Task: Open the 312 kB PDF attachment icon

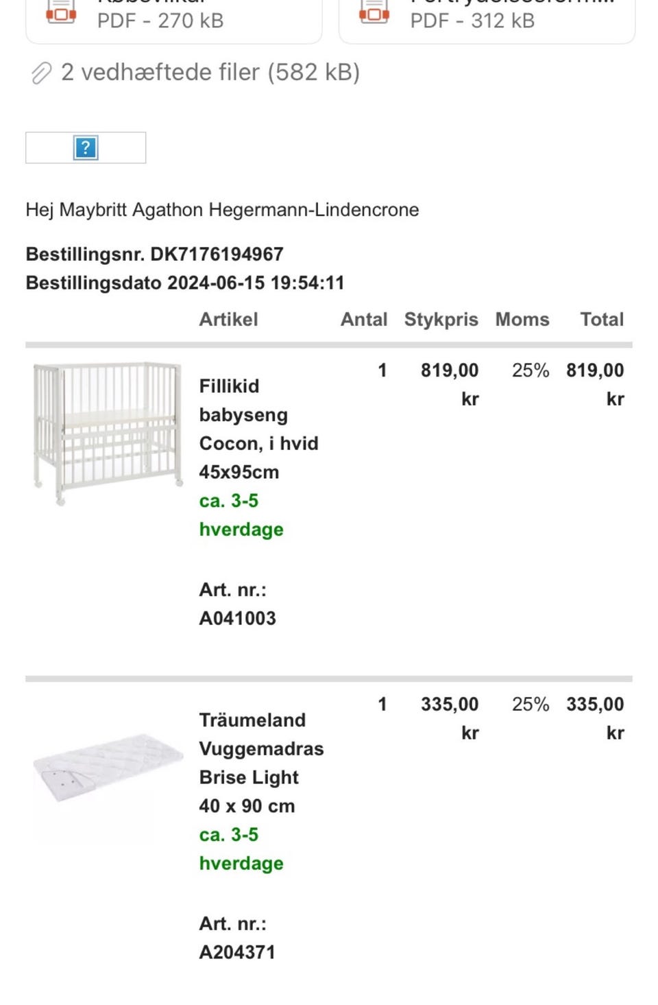Action: (374, 12)
